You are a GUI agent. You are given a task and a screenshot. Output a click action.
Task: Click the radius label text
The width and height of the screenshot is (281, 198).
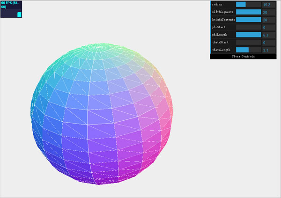click(x=217, y=5)
